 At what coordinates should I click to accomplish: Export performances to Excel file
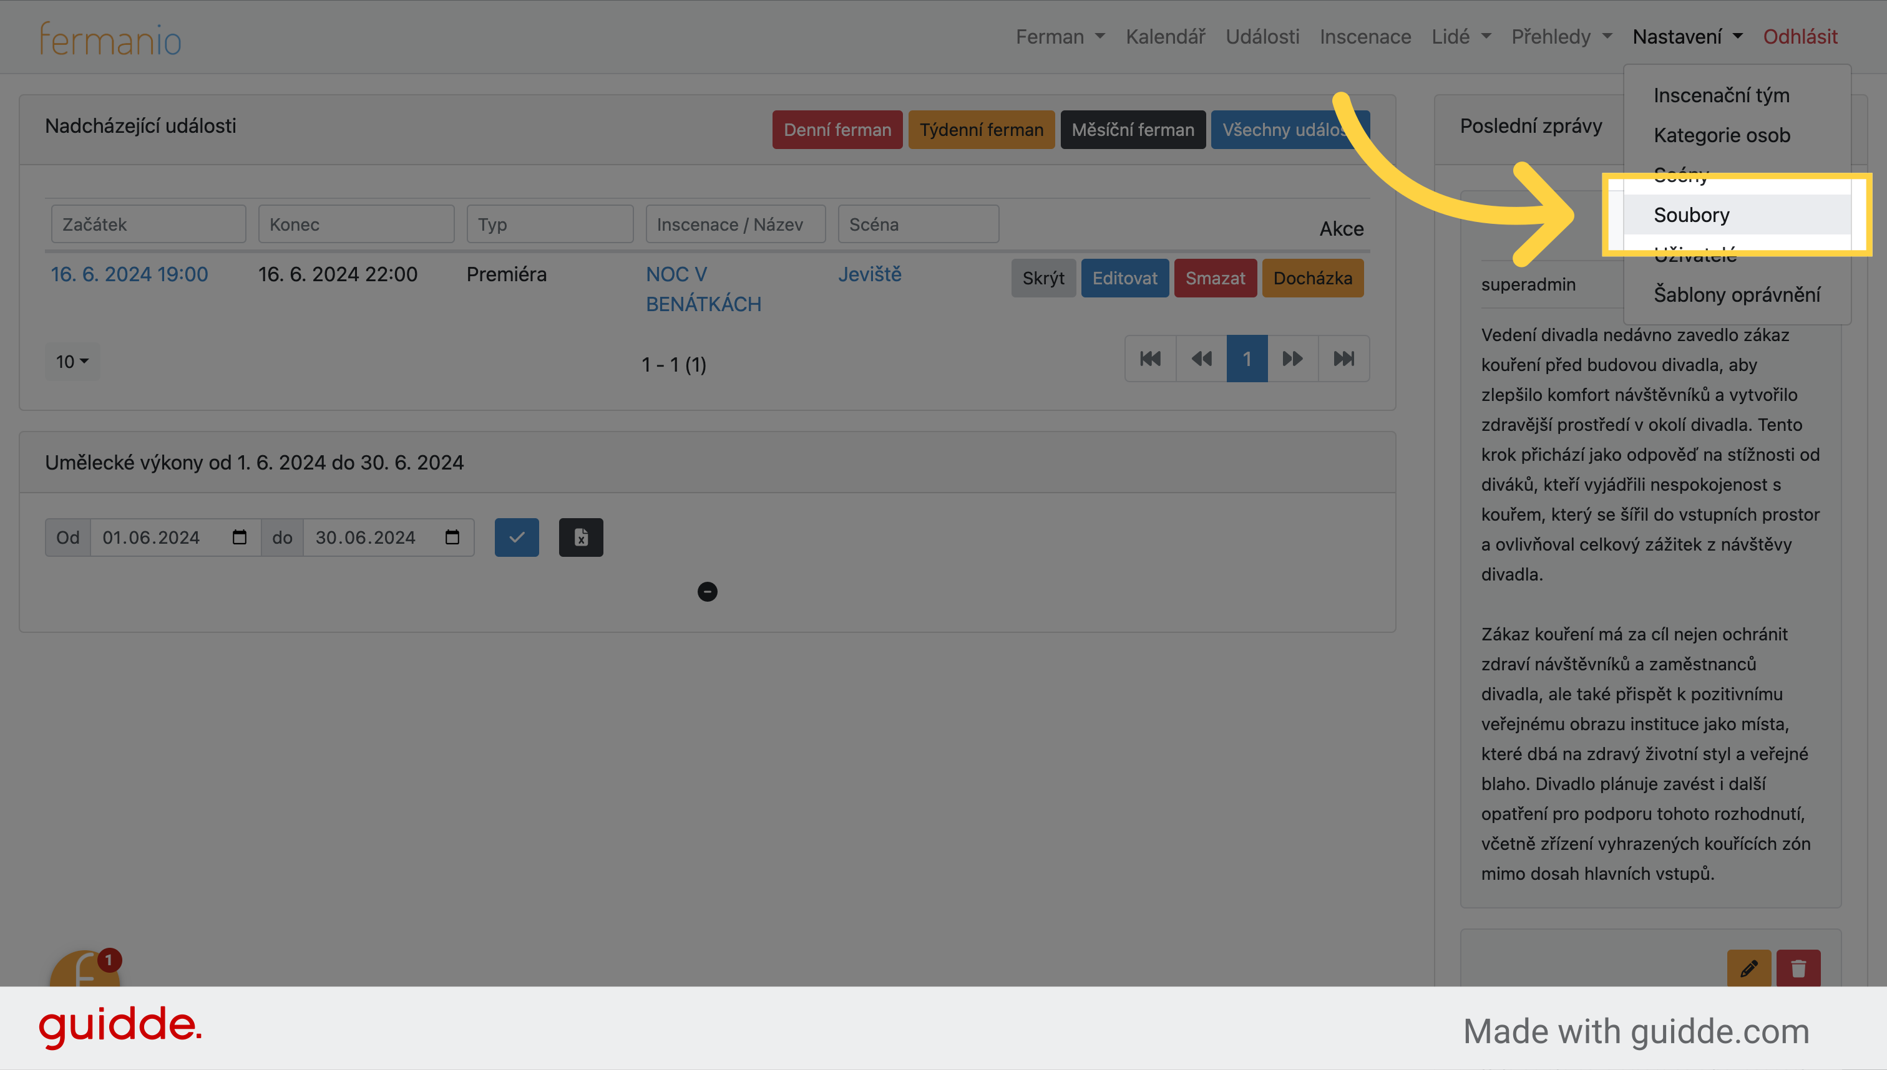pyautogui.click(x=581, y=537)
